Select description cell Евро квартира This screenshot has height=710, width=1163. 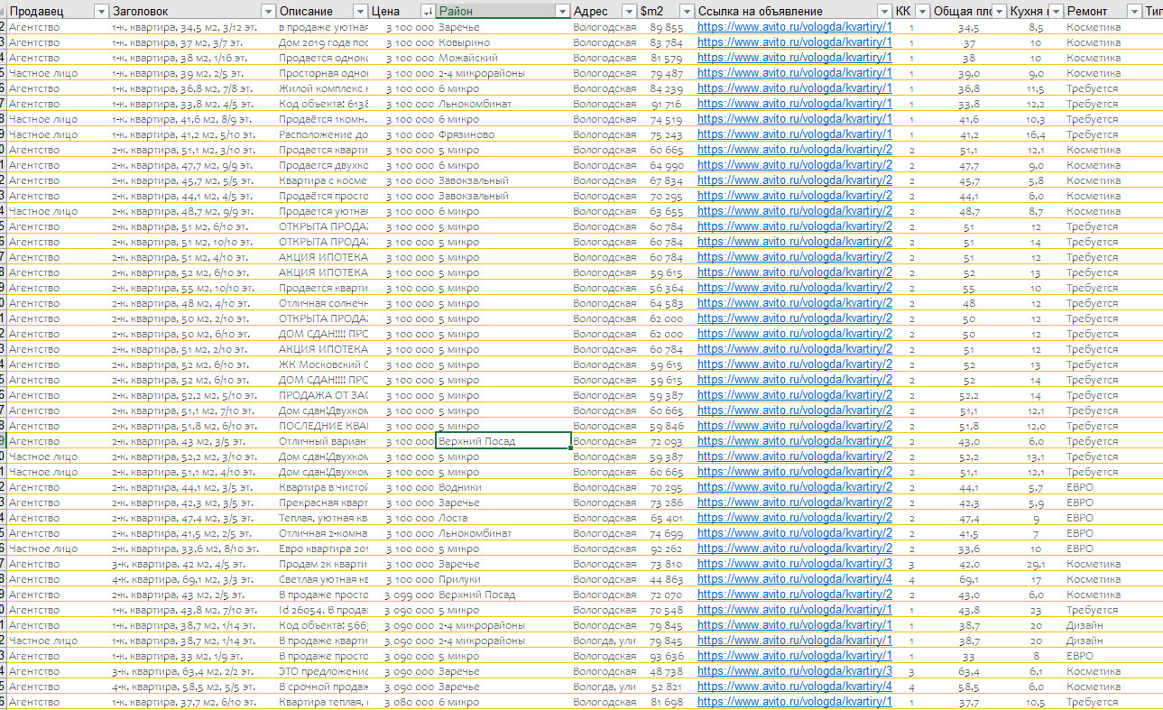pyautogui.click(x=323, y=549)
